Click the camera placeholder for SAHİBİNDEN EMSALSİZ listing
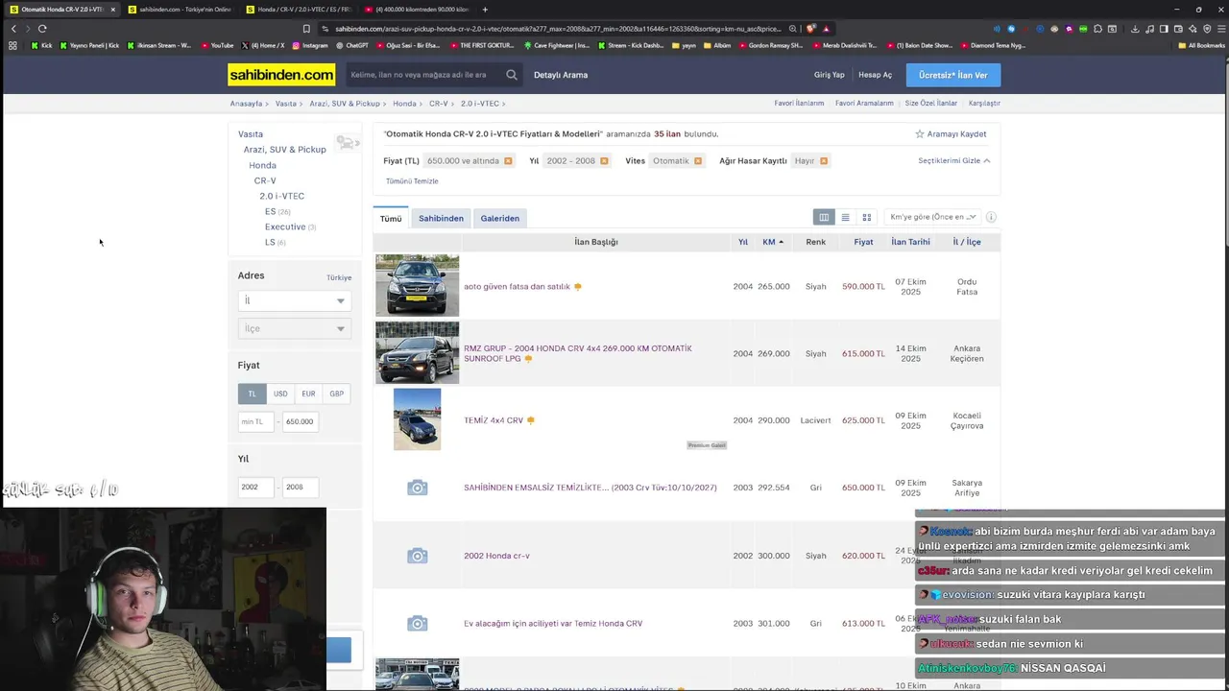The width and height of the screenshot is (1229, 691). (x=417, y=488)
